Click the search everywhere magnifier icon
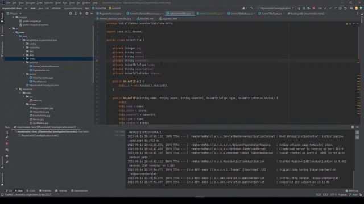The image size is (364, 204). pos(351,8)
